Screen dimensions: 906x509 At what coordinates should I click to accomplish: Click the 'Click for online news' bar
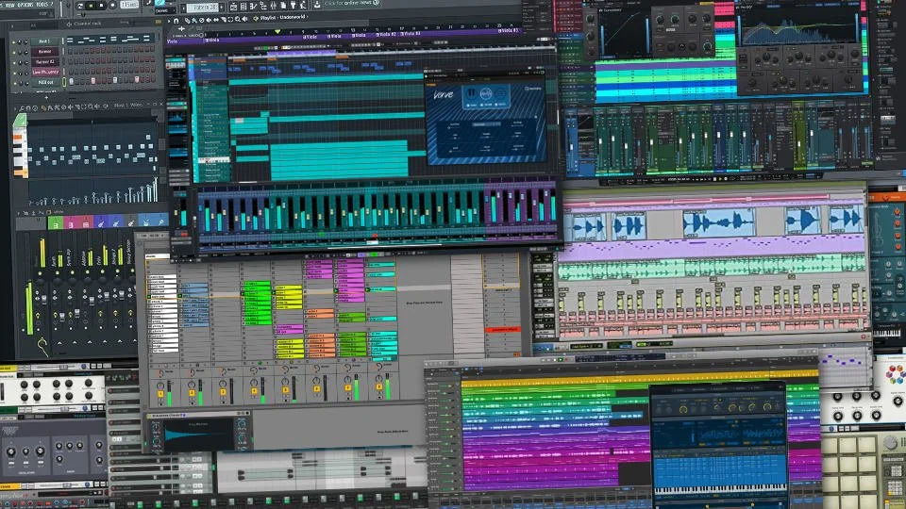[351, 3]
